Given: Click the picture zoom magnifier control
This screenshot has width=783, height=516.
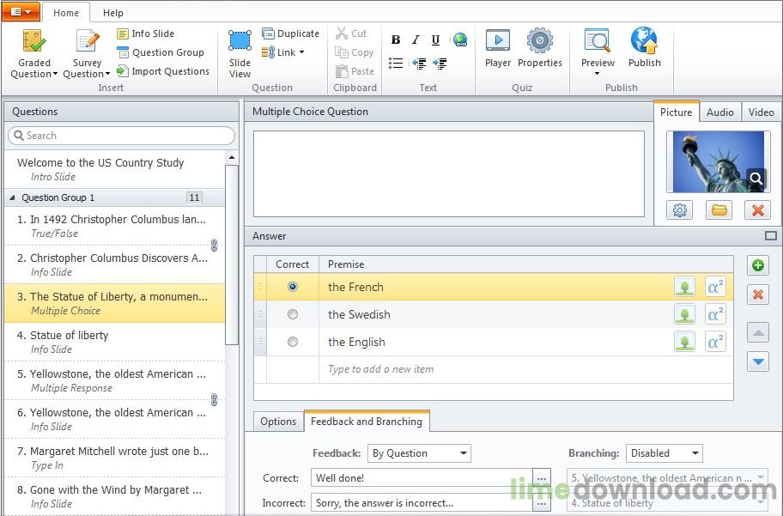Looking at the screenshot, I should tap(755, 179).
